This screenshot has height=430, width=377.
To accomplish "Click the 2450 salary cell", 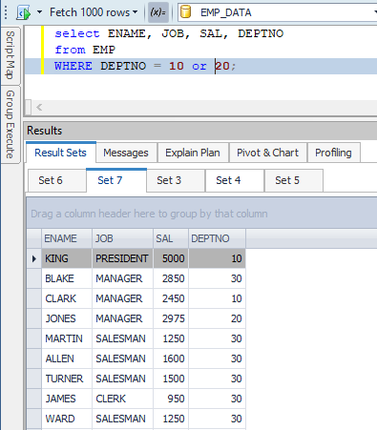I will (x=171, y=298).
